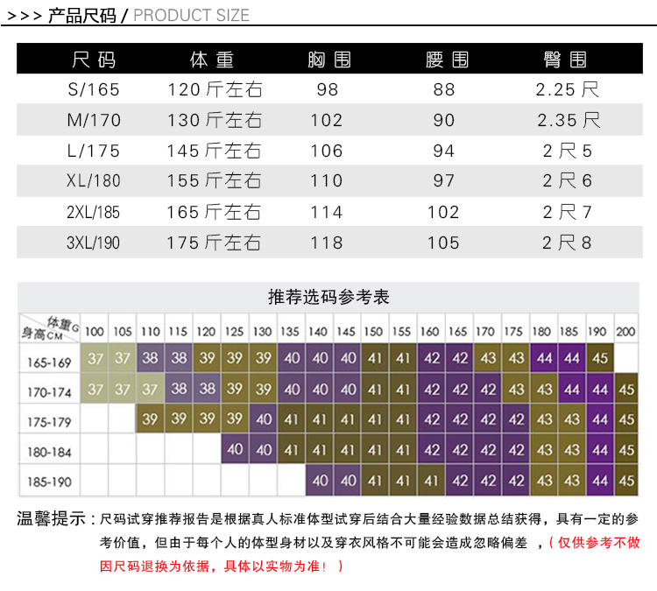Click the 100 weight column header
The image size is (657, 591).
(x=95, y=332)
